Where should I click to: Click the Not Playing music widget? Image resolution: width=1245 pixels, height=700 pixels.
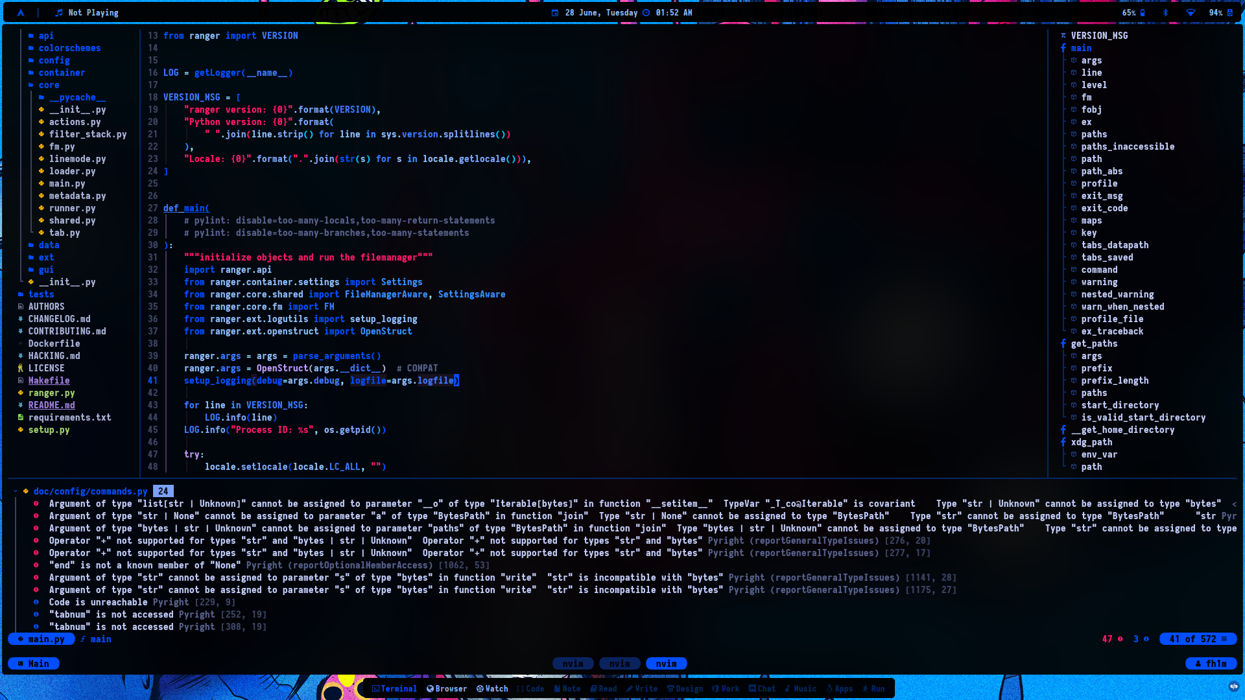(x=87, y=12)
